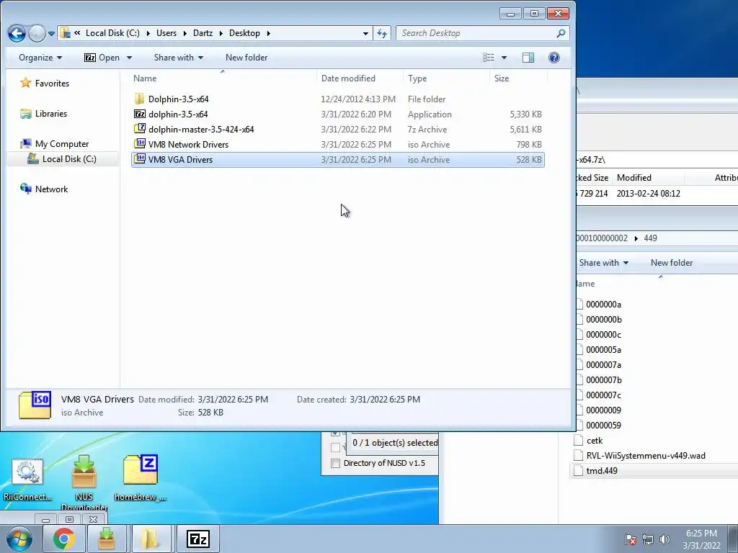Click the Action Center flag tray icon

(631, 539)
